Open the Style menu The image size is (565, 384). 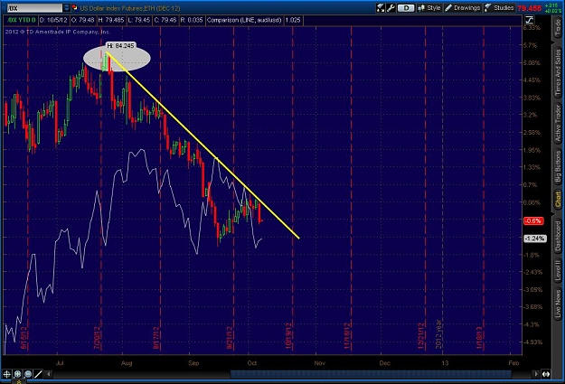click(x=429, y=8)
